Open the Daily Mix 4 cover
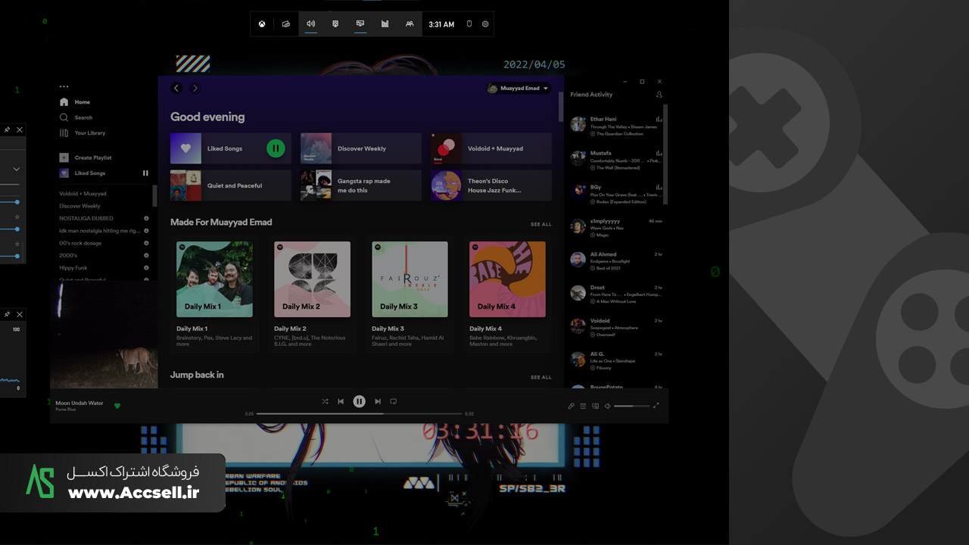Image resolution: width=969 pixels, height=545 pixels. point(507,279)
